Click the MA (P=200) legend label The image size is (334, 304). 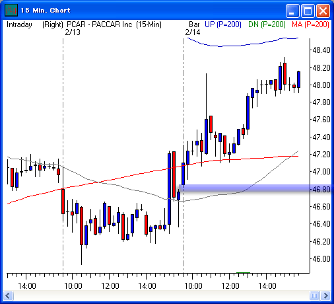coord(310,24)
